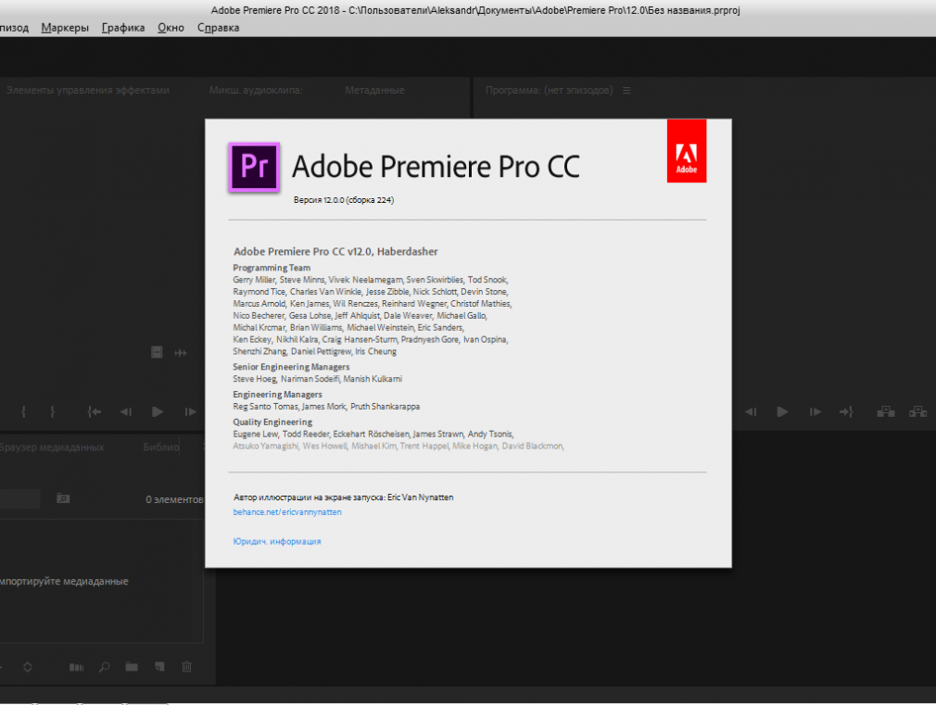Click Go to In point in Source monitor
This screenshot has width=936, height=705.
pos(95,412)
